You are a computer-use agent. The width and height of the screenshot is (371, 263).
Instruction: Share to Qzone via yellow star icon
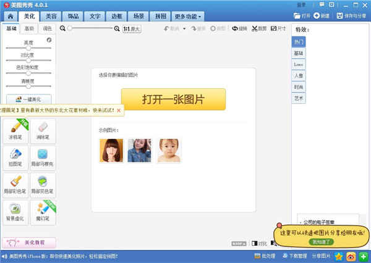coord(339,256)
